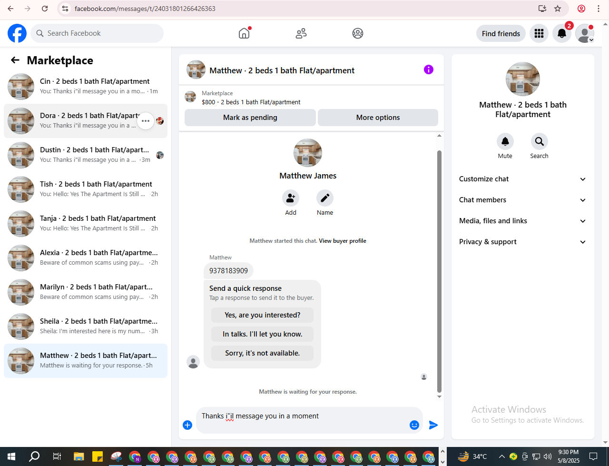Click the Search Facebook field
The height and width of the screenshot is (466, 609).
pyautogui.click(x=98, y=33)
